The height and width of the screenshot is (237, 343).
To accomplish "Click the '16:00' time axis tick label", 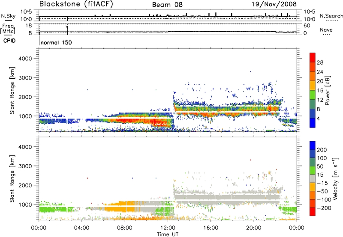I will (x=211, y=228).
